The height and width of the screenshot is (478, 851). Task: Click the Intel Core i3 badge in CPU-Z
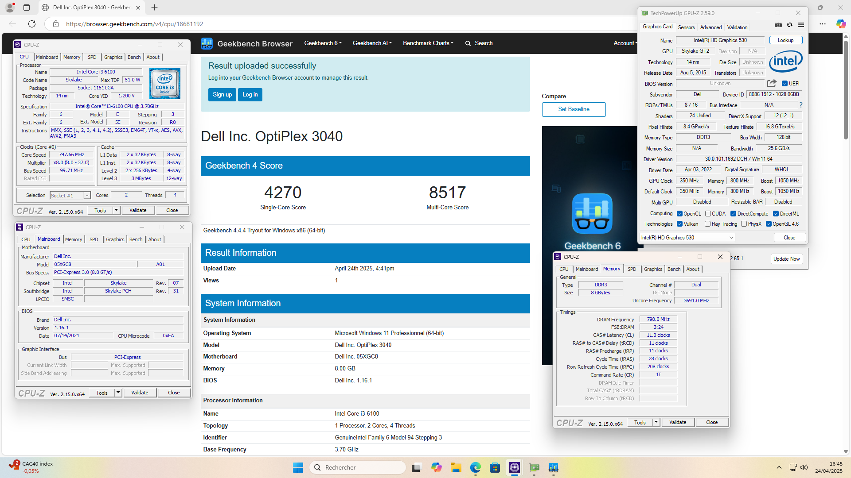click(165, 84)
